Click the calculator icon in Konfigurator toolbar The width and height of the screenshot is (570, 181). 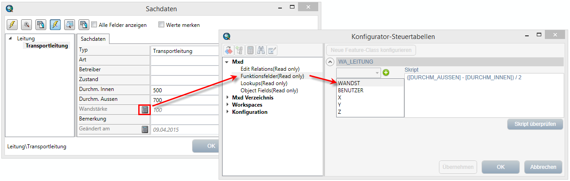(250, 50)
